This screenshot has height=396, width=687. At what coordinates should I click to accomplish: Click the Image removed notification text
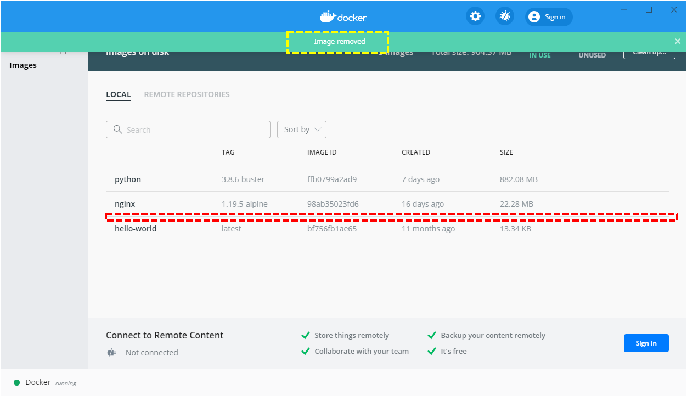pyautogui.click(x=339, y=42)
